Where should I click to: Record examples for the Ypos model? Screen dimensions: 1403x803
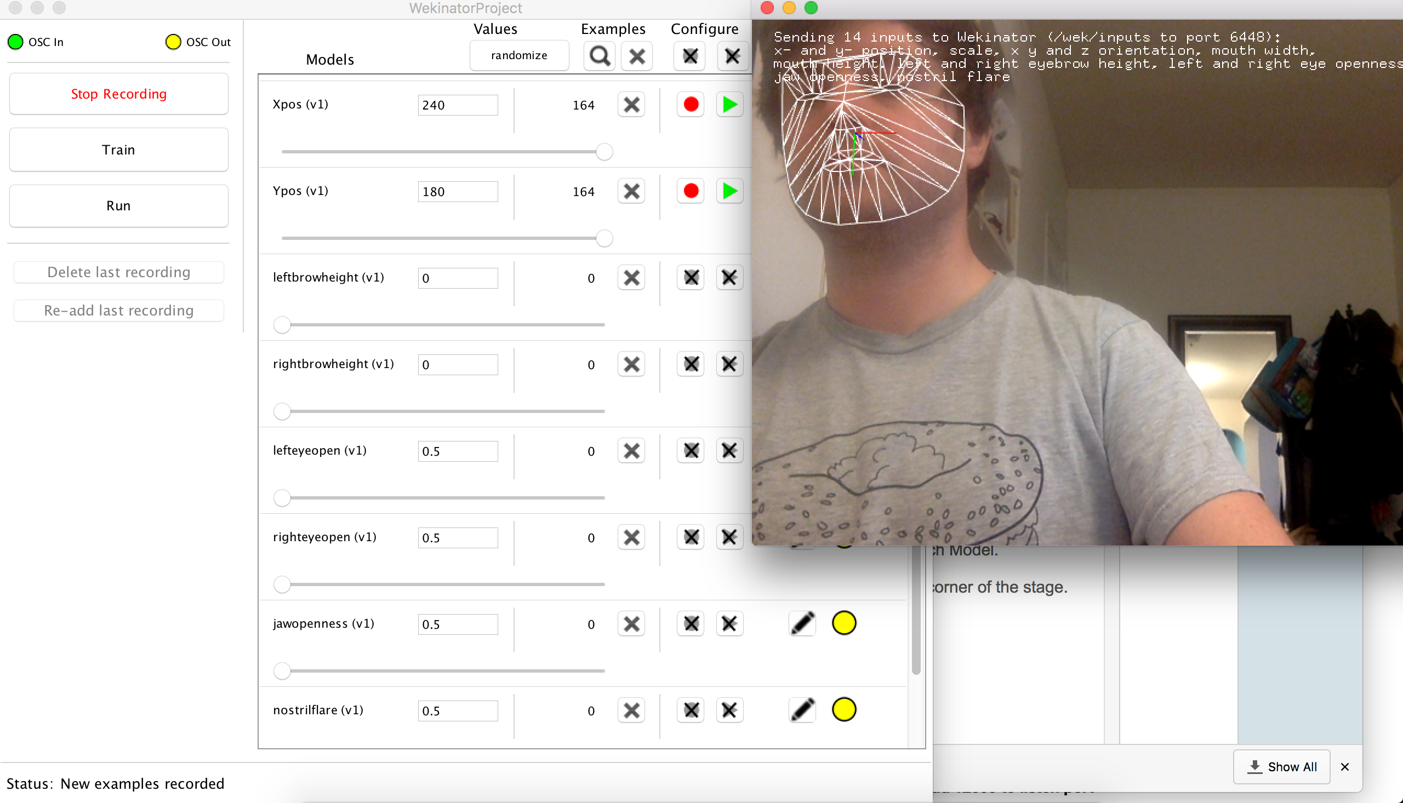[x=690, y=191]
